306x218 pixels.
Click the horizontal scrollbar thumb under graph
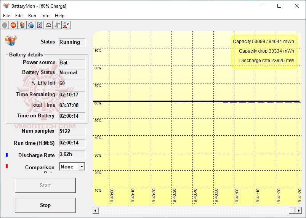point(292,211)
